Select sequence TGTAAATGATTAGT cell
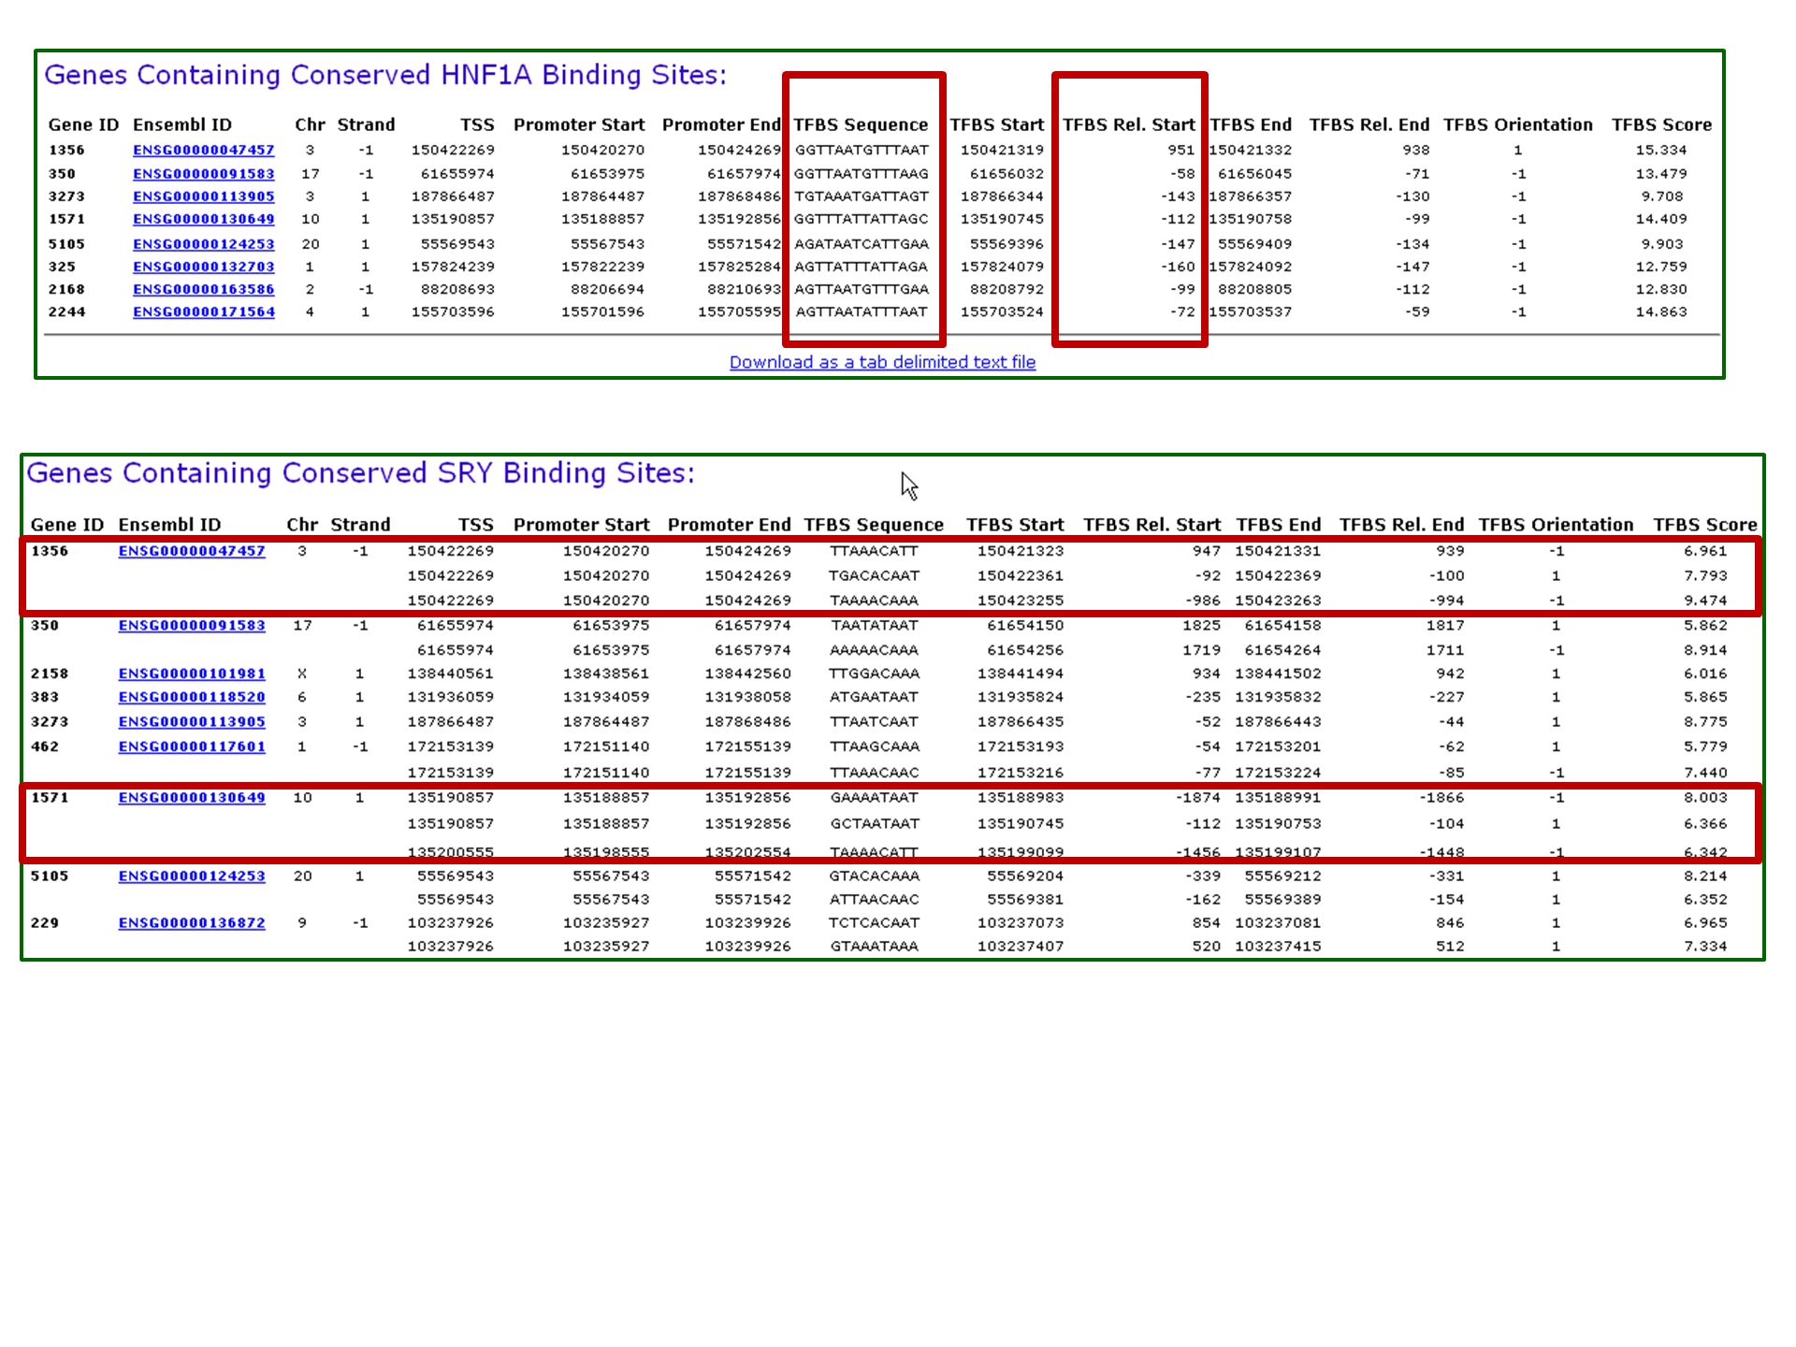1796x1347 pixels. [x=862, y=196]
